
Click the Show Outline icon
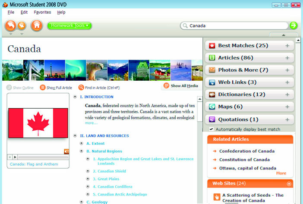[9, 88]
